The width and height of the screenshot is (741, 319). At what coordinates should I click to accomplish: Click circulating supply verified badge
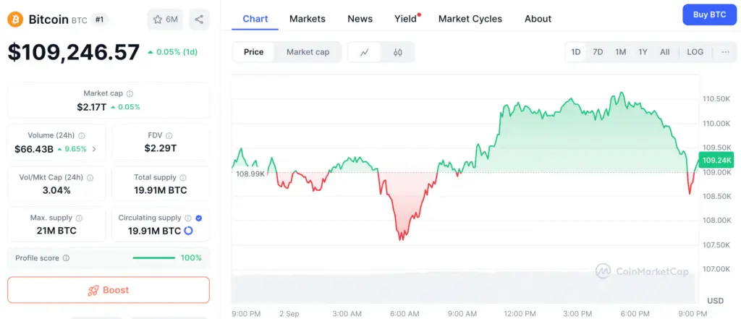198,218
